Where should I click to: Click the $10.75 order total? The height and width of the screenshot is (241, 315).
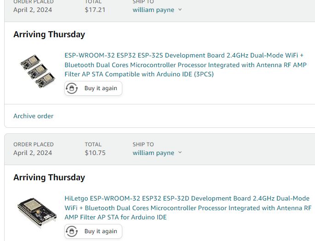[95, 153]
